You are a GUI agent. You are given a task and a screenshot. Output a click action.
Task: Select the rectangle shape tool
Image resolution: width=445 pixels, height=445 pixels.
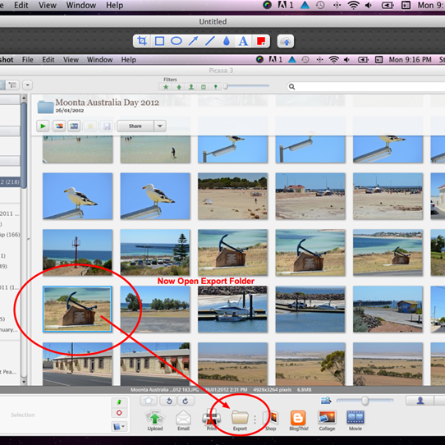tap(159, 41)
